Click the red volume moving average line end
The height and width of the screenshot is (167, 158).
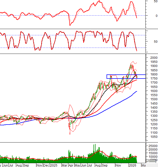137,157
